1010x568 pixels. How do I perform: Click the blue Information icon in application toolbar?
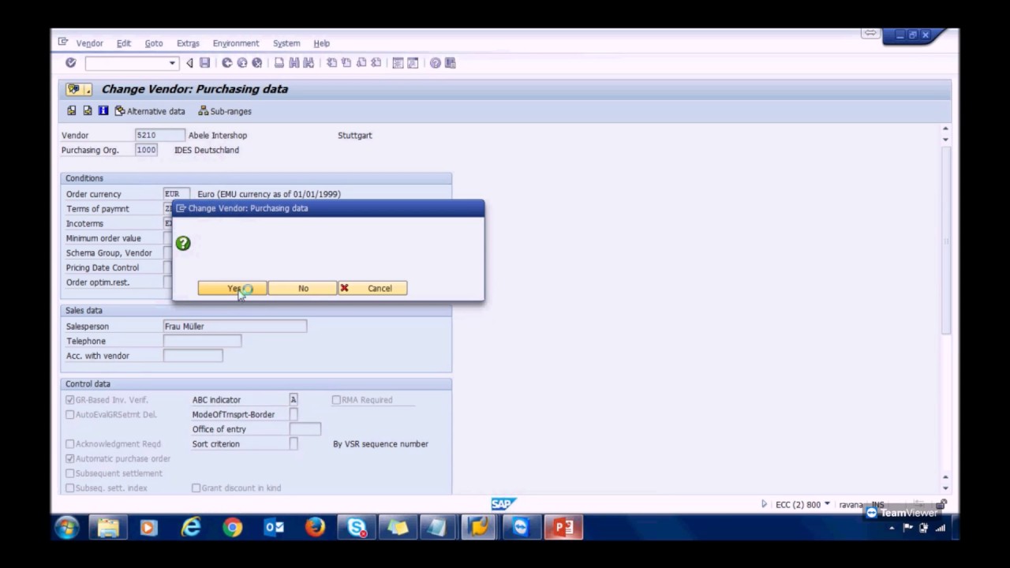pyautogui.click(x=103, y=111)
